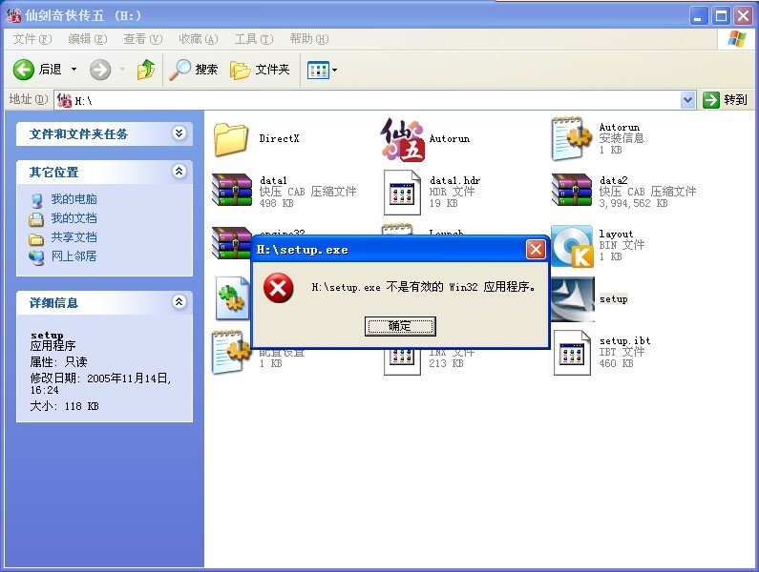Open the Search (搜索) toolbar button
The width and height of the screenshot is (759, 572).
coord(194,70)
